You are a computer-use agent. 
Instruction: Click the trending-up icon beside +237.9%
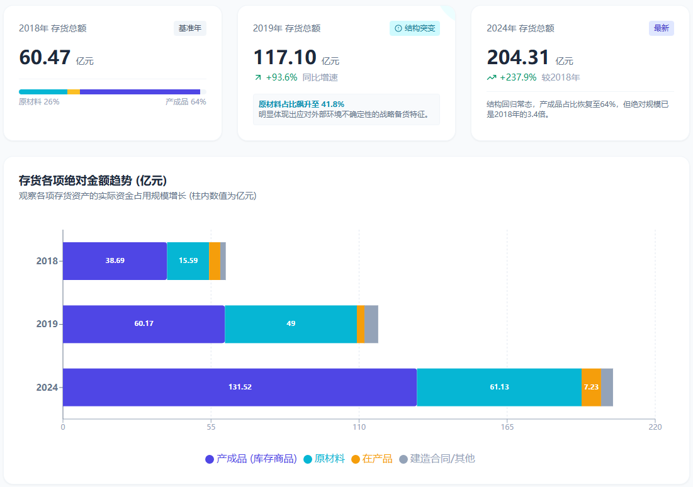coord(492,77)
